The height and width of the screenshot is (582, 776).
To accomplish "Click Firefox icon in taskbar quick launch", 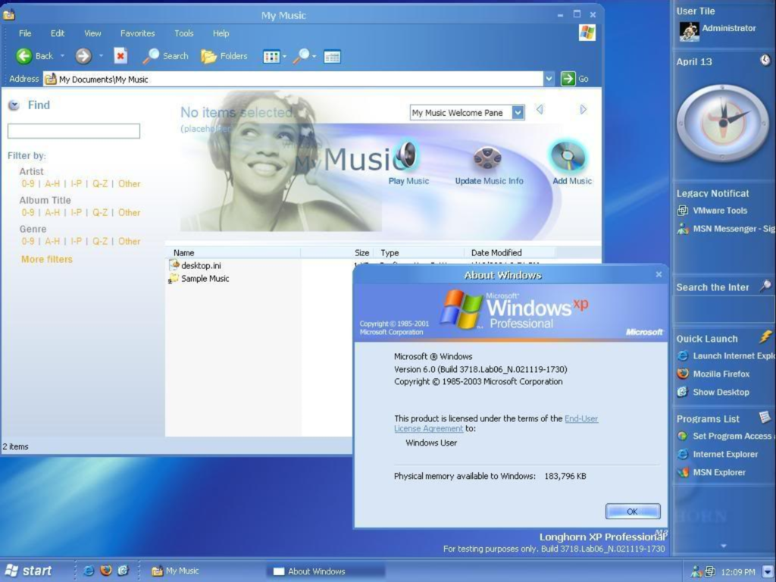I will [106, 571].
